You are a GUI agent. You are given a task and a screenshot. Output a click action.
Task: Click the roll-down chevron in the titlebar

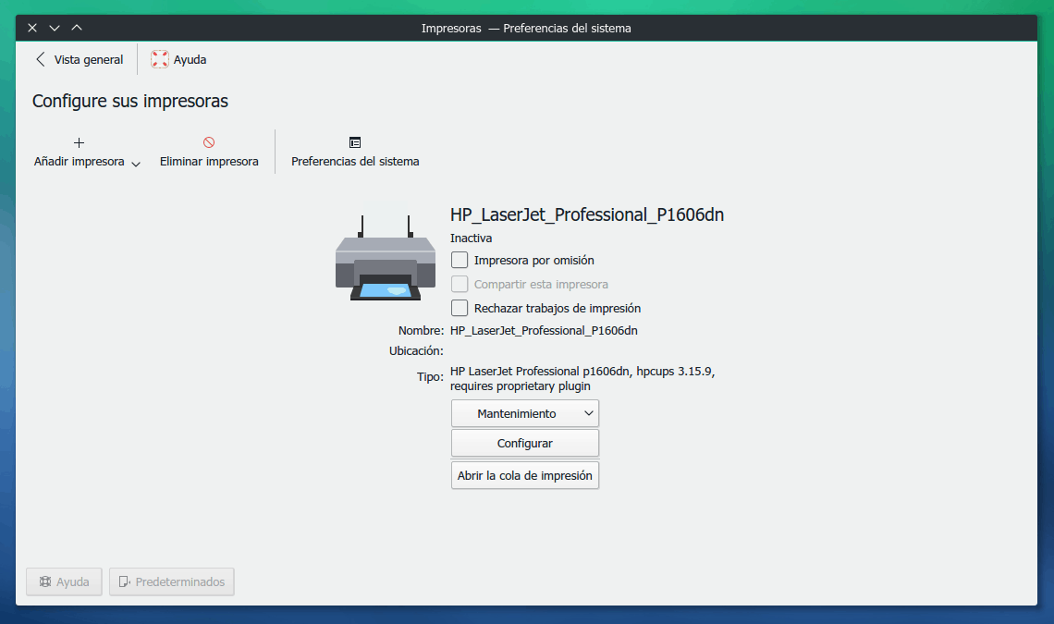pos(54,27)
